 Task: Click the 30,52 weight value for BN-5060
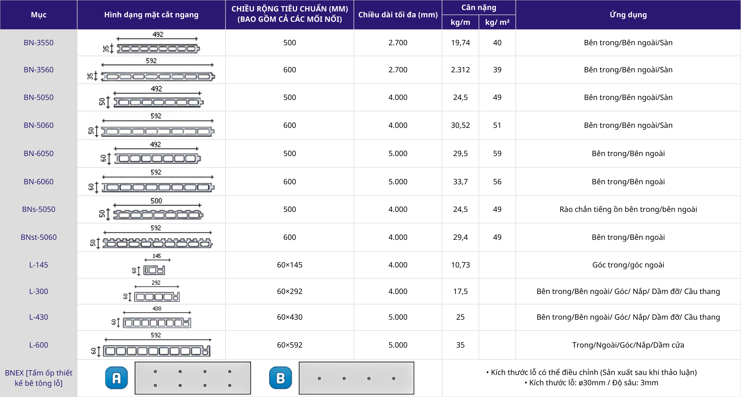460,125
